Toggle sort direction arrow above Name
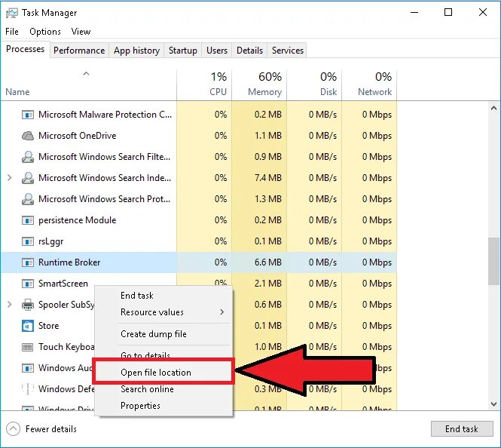The image size is (501, 448). point(87,74)
